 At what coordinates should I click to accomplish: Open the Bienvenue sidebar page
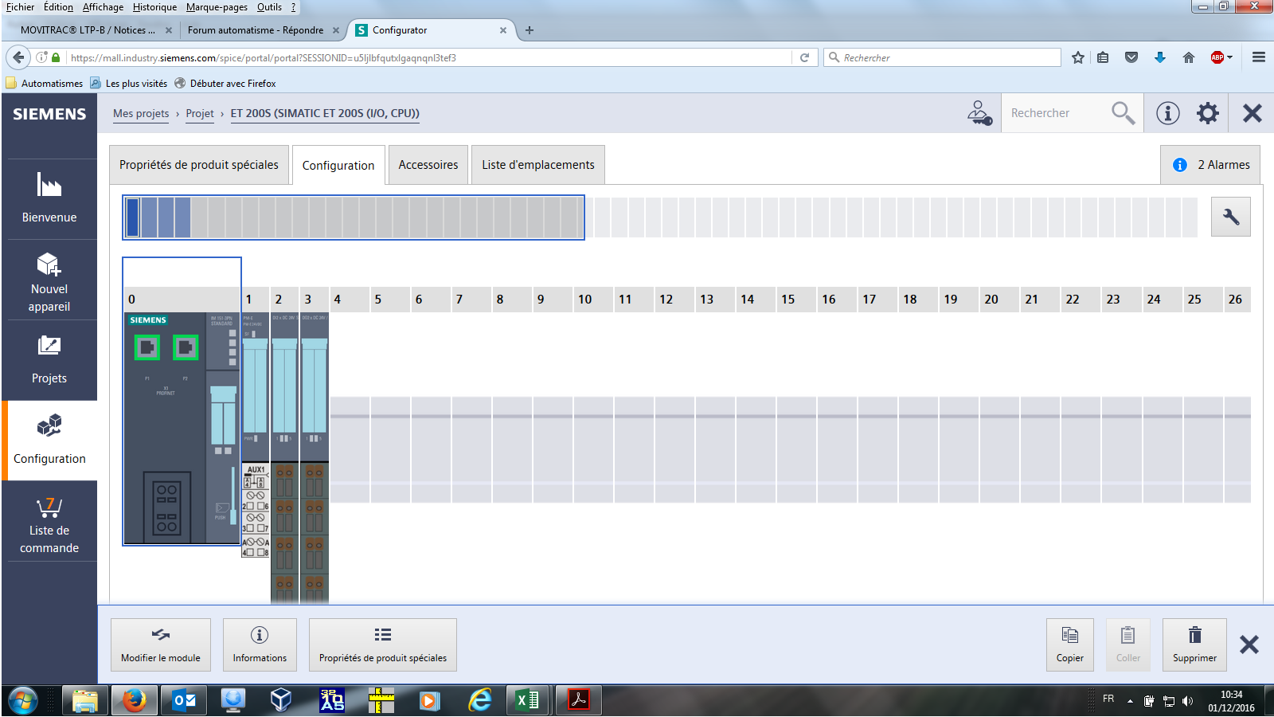point(49,199)
